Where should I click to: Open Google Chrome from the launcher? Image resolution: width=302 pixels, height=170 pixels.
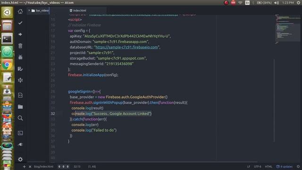7,65
